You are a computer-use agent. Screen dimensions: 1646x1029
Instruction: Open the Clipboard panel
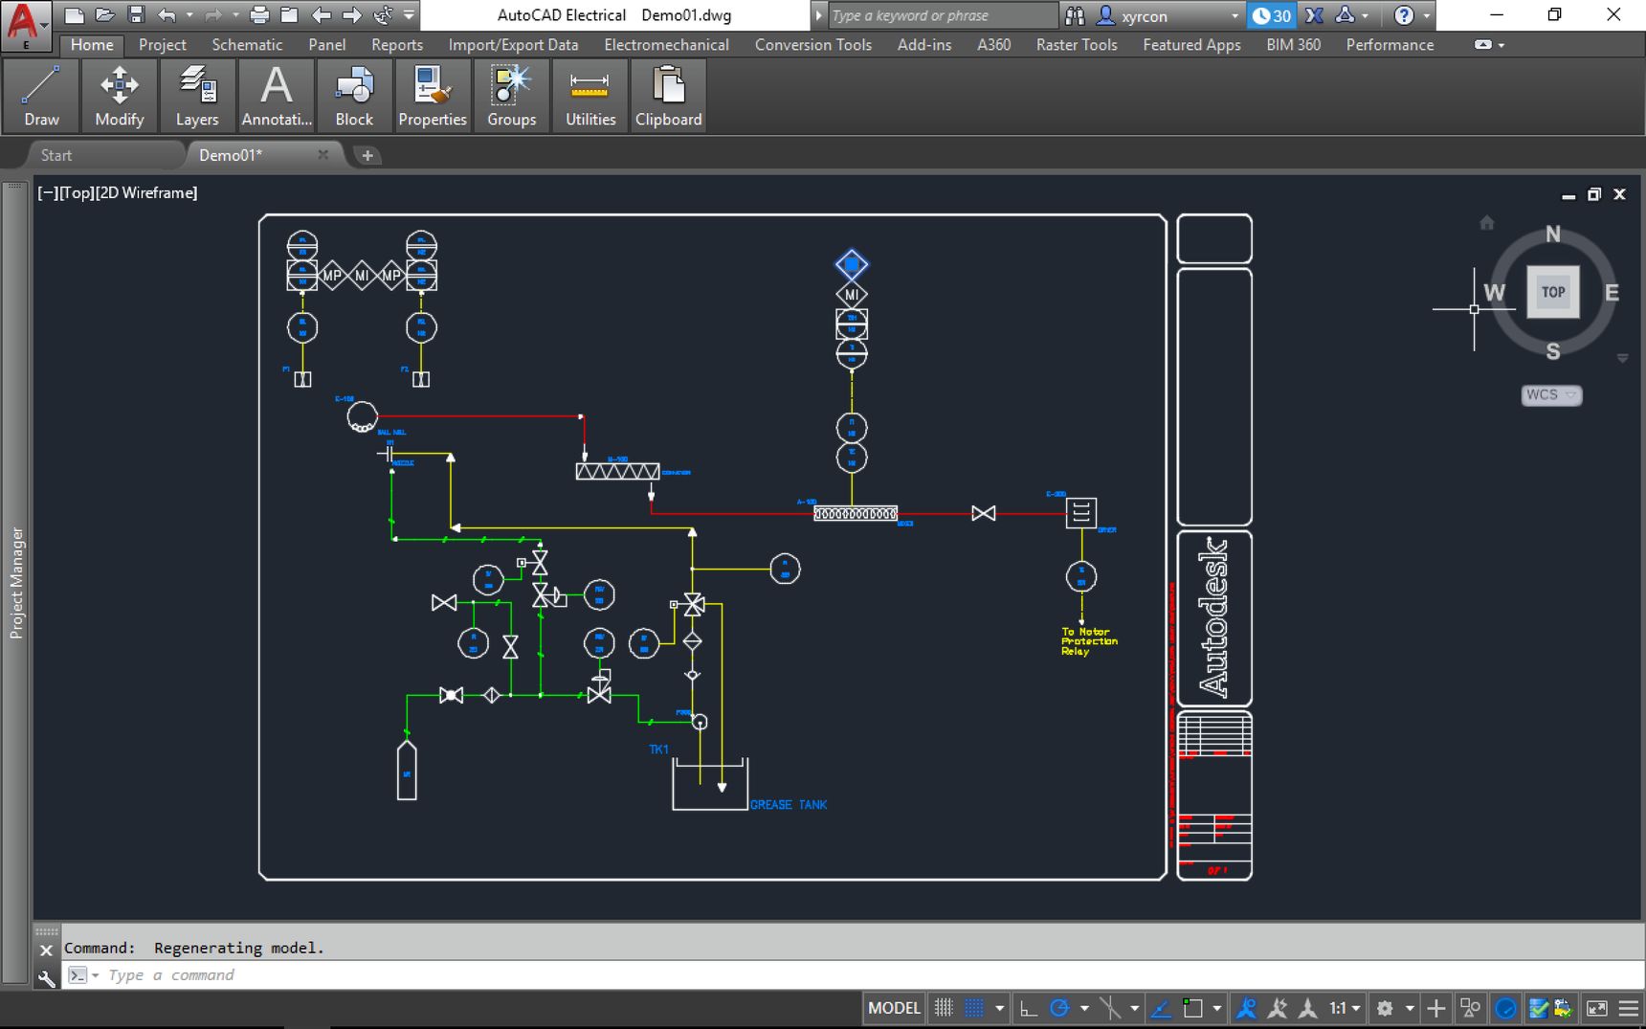pyautogui.click(x=668, y=95)
